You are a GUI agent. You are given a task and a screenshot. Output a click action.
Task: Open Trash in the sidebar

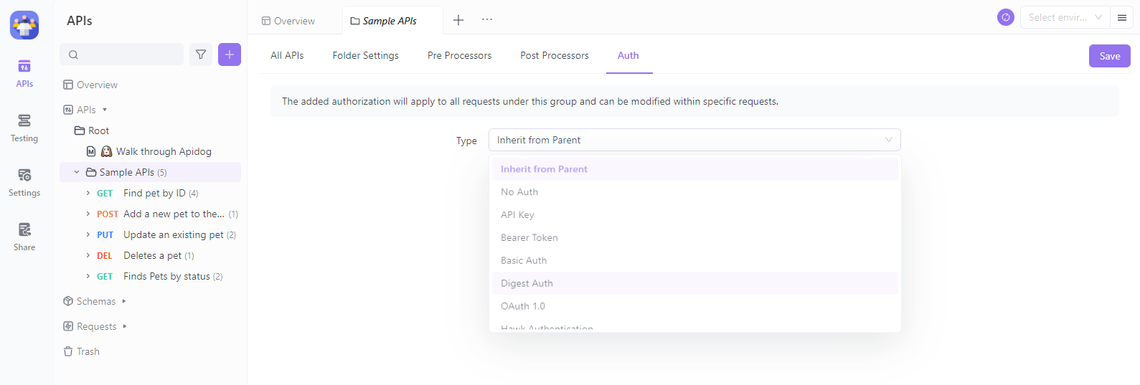88,351
